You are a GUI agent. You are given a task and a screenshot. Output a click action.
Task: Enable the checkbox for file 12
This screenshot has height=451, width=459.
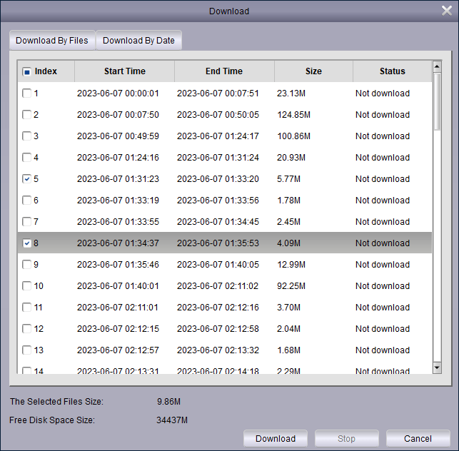click(27, 329)
